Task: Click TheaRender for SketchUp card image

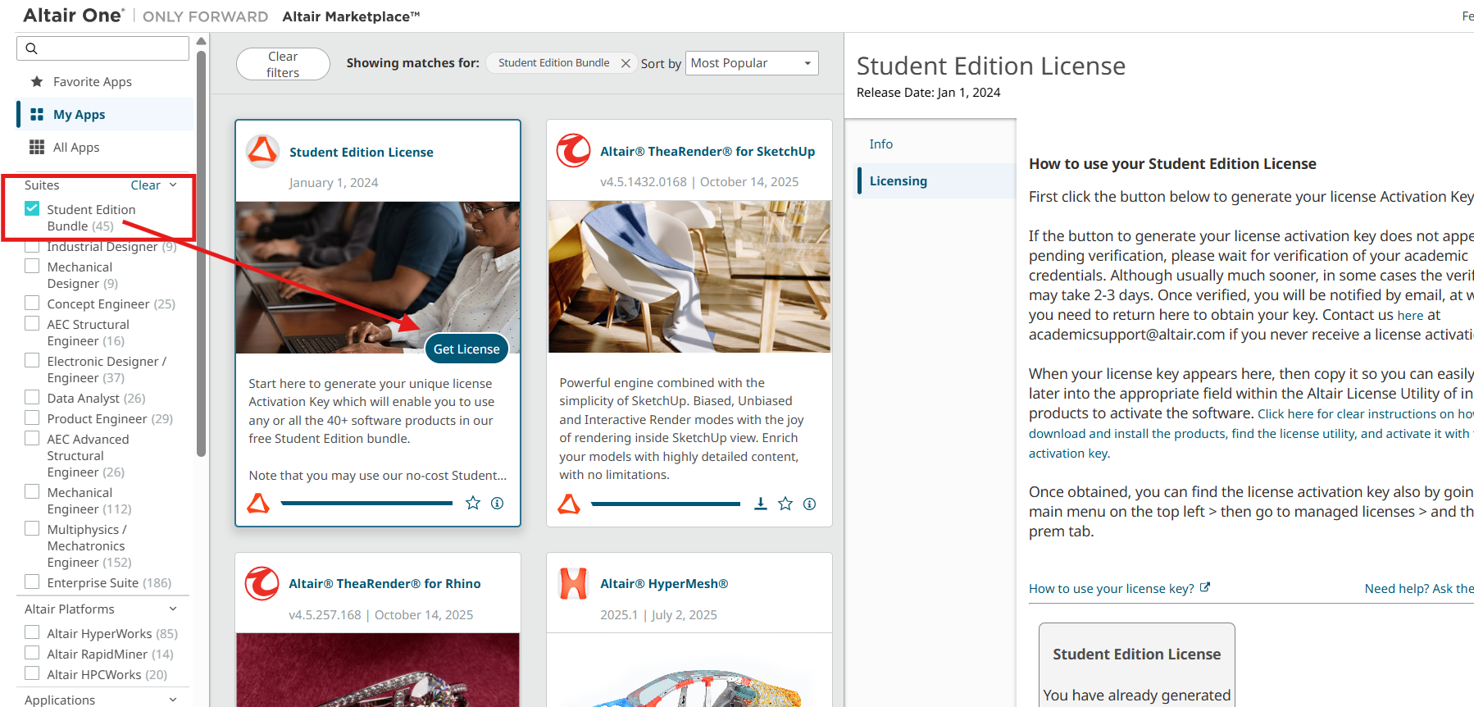Action: pos(689,276)
